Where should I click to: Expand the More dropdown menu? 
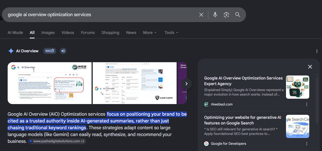150,33
